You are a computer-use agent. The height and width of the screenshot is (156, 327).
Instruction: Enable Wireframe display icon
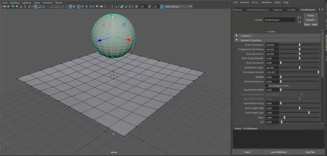point(66,7)
